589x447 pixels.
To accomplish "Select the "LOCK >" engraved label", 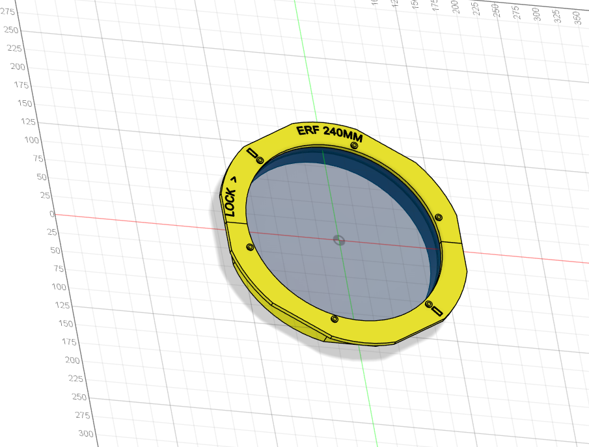I will (x=230, y=196).
